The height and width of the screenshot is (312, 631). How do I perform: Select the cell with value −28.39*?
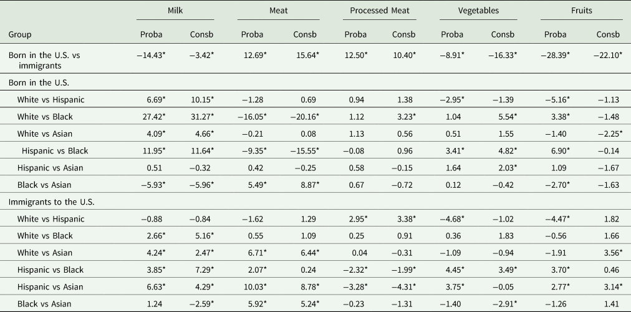(x=557, y=56)
